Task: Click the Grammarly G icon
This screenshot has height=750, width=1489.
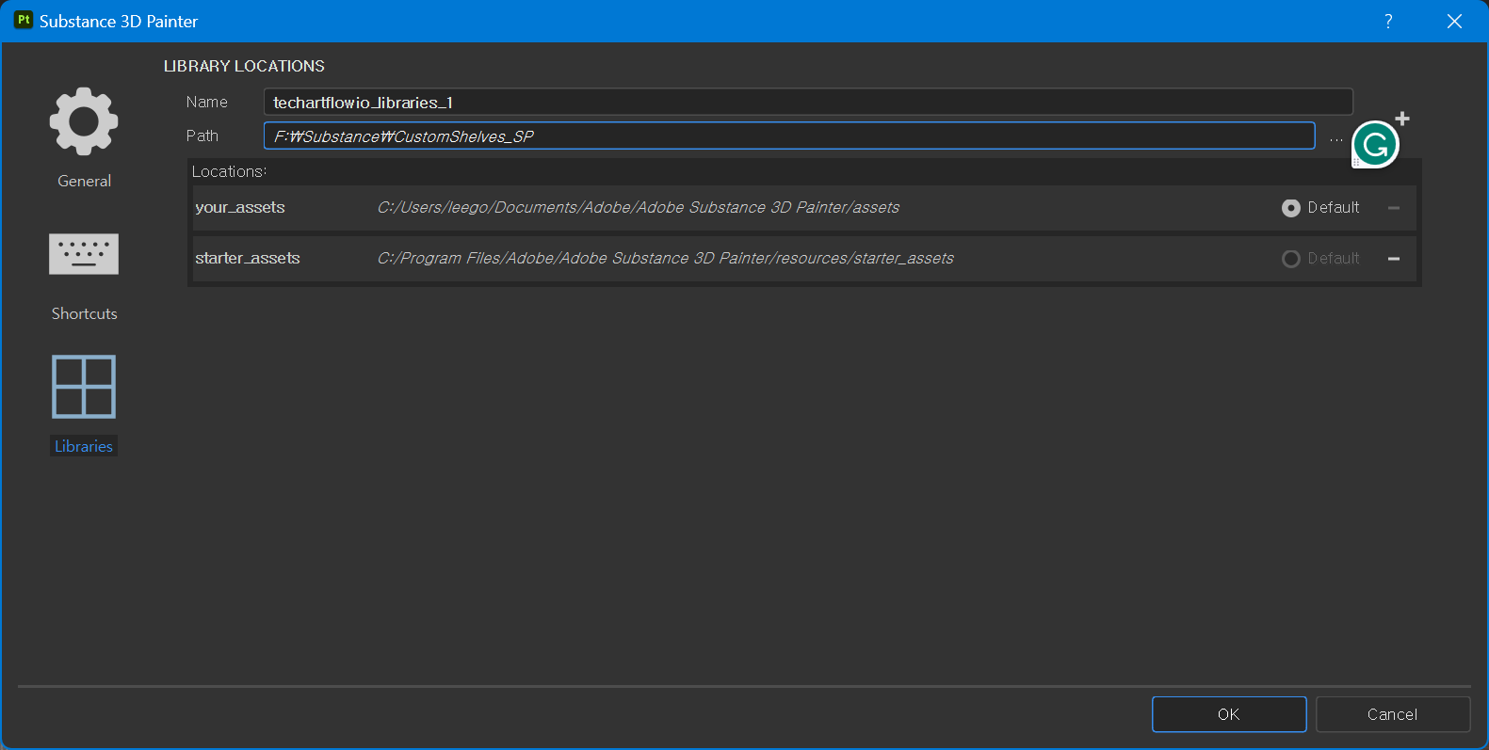Action: click(1375, 145)
